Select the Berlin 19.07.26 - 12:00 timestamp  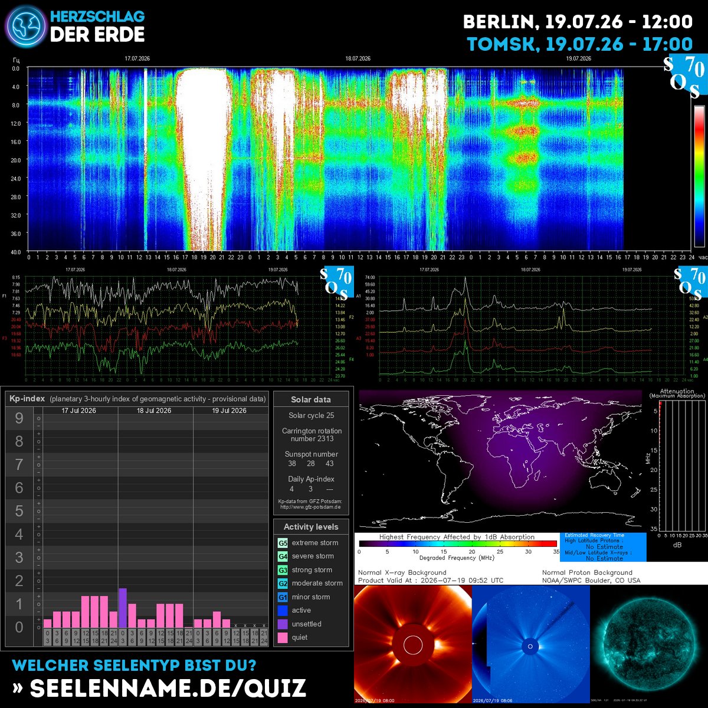578,22
